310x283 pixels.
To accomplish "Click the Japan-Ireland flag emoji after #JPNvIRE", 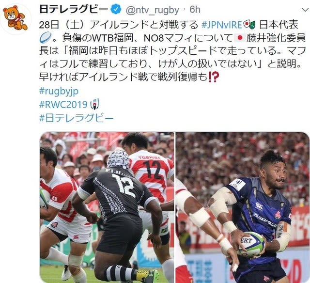I will click(249, 25).
